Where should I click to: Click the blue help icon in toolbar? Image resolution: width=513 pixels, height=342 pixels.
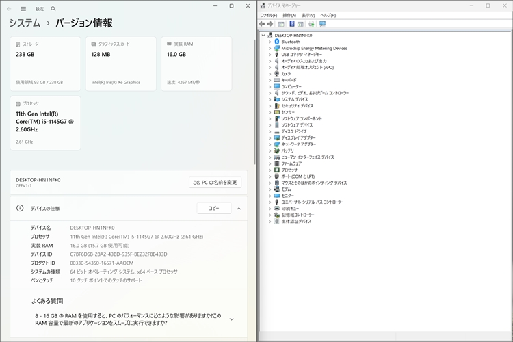[x=291, y=23]
